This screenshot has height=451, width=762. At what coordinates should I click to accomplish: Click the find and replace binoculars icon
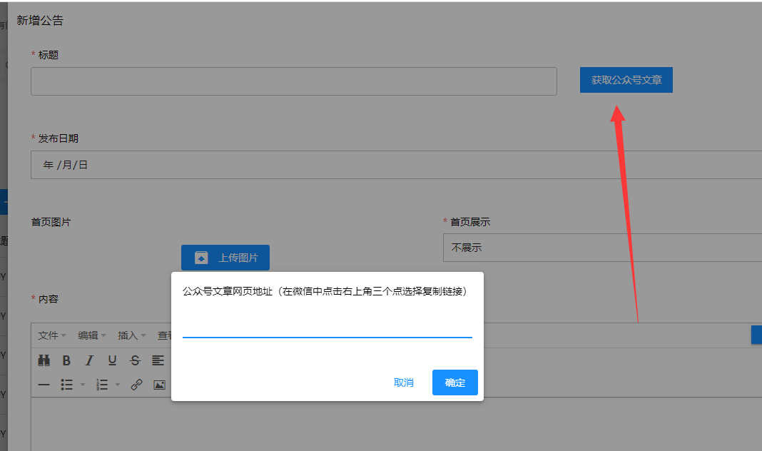[x=44, y=360]
